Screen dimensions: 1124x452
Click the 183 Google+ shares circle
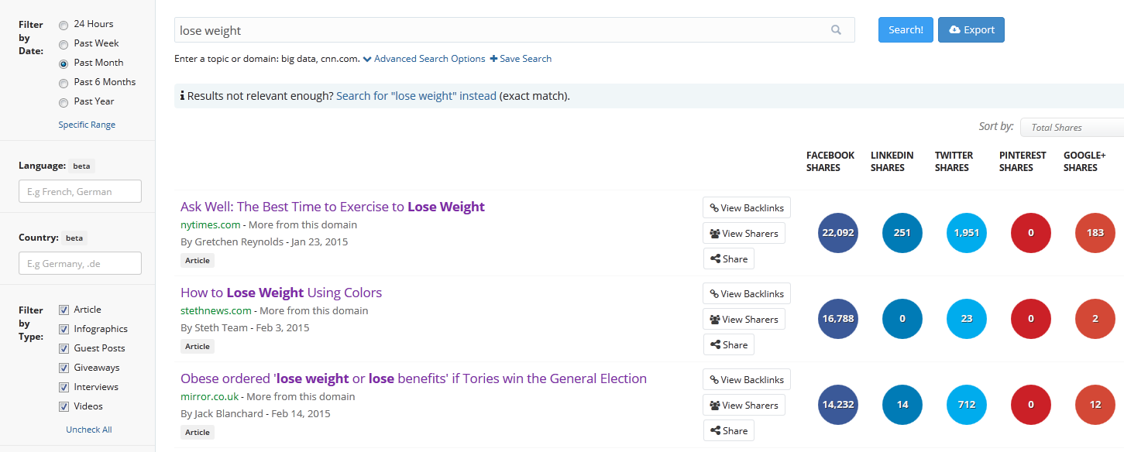(1095, 233)
